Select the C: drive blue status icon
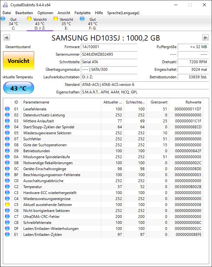212x267 pixels. (3, 19)
